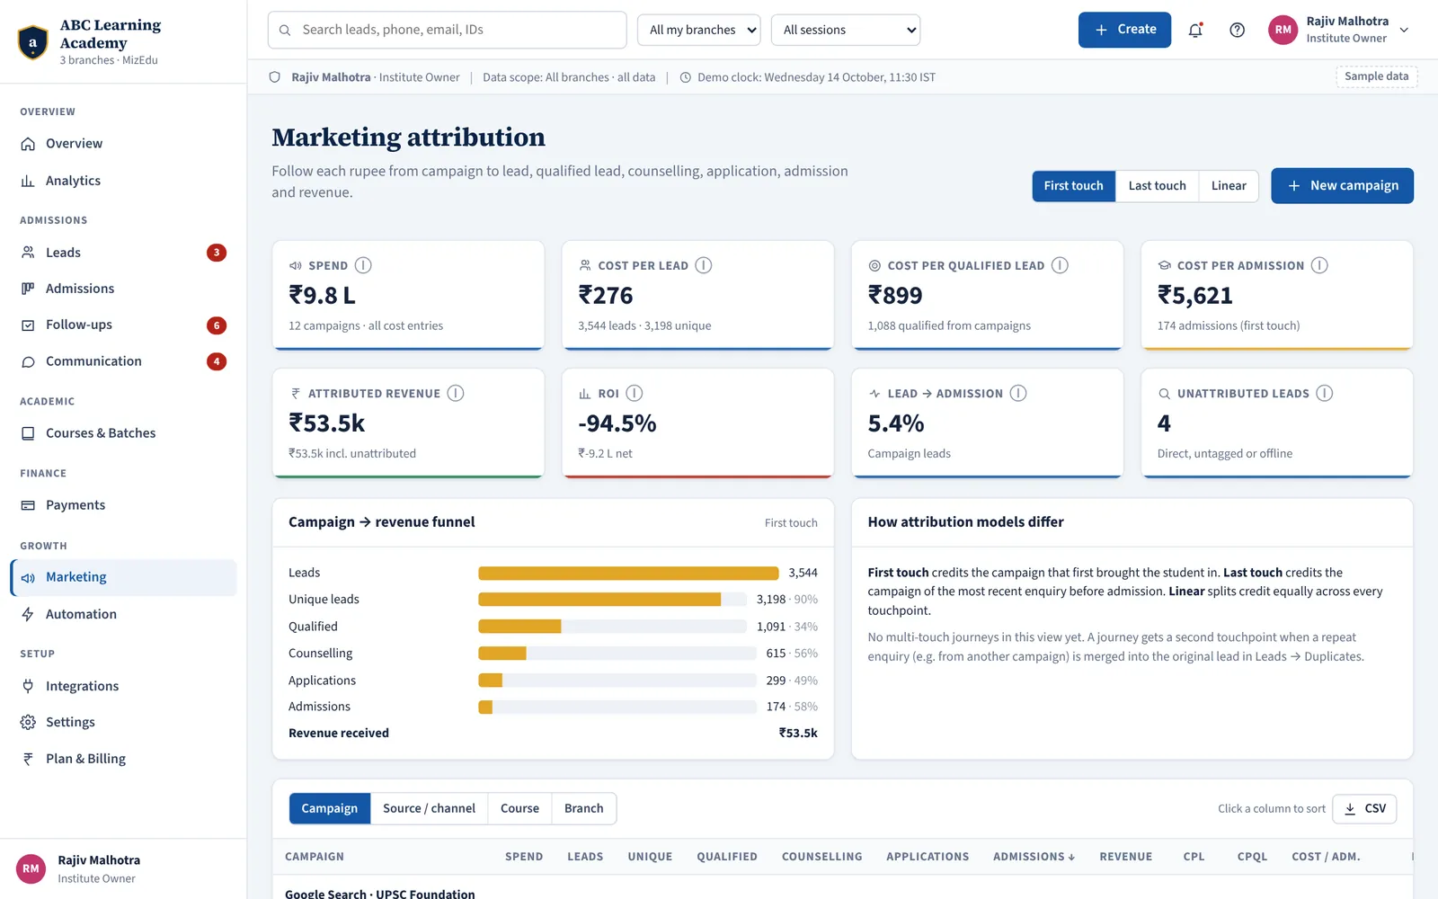Click the Sample data badge
Viewport: 1438px width, 899px height.
[x=1376, y=76]
